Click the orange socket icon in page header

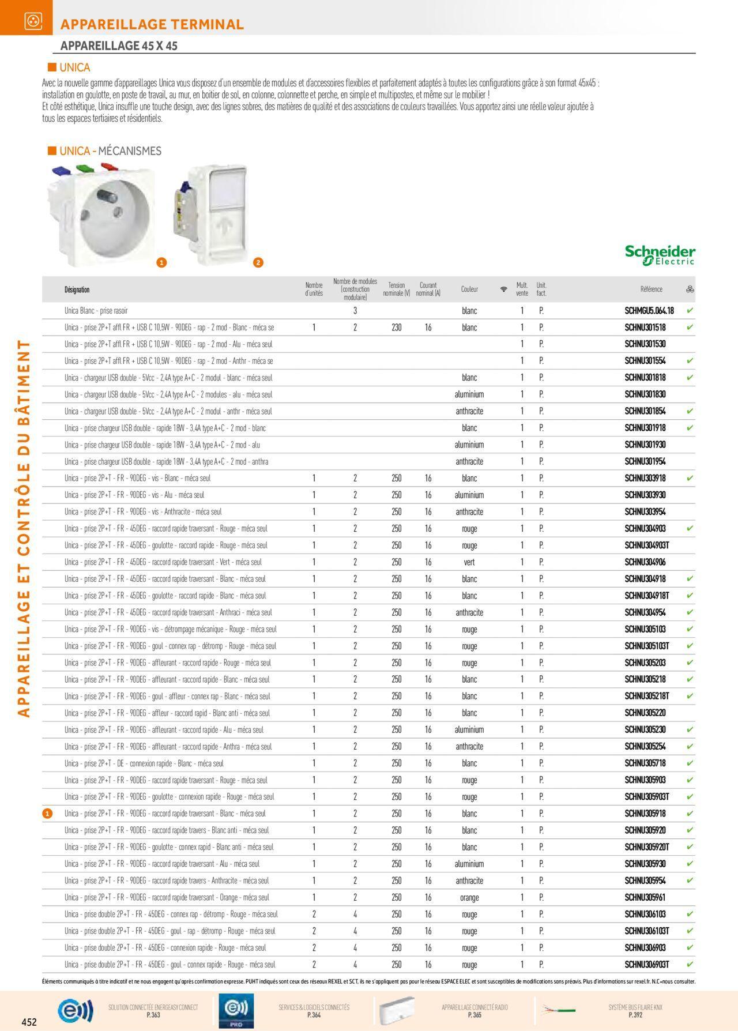click(33, 21)
